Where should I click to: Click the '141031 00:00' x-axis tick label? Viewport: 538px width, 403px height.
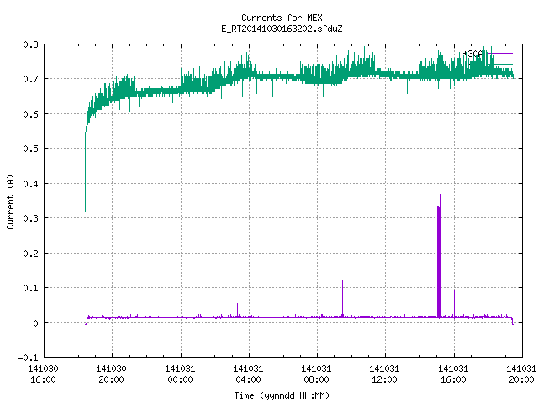click(180, 374)
